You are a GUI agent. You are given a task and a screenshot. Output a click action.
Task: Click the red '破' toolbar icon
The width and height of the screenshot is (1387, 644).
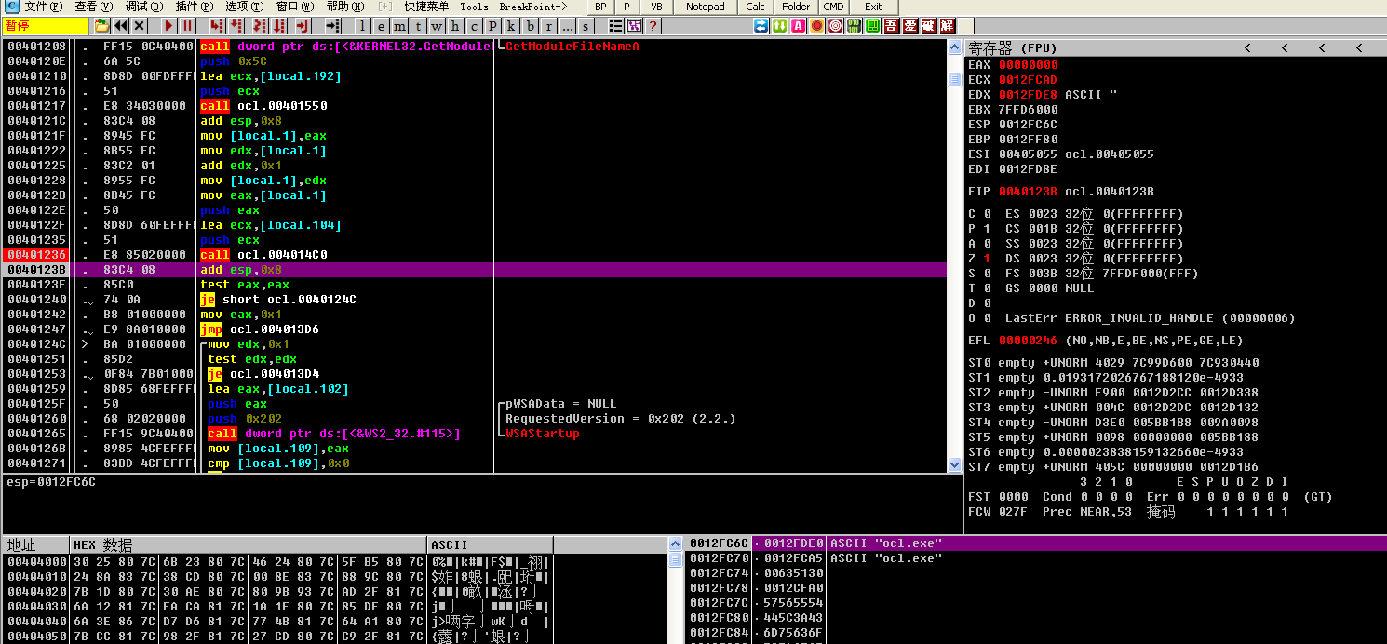[928, 25]
